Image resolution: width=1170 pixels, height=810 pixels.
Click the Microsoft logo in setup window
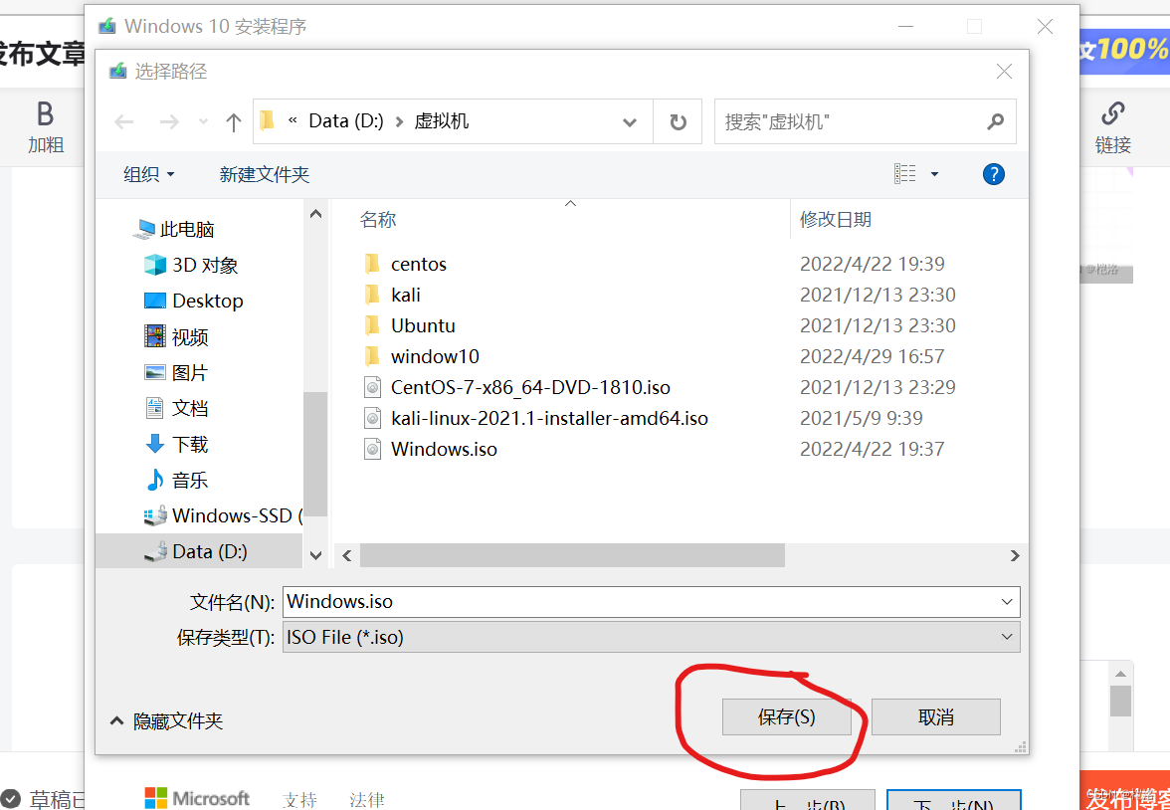click(197, 798)
